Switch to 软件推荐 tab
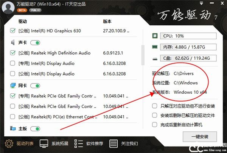Screen dimensions: 227x153 [95, 144]
